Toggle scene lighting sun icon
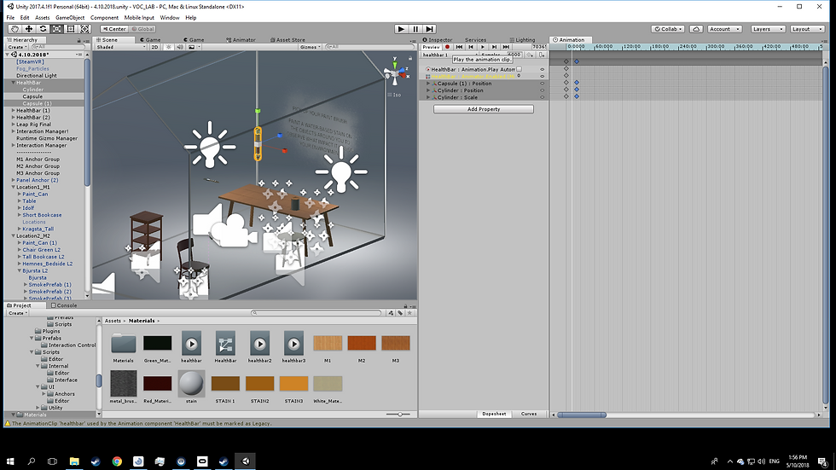The height and width of the screenshot is (470, 836). pyautogui.click(x=168, y=47)
